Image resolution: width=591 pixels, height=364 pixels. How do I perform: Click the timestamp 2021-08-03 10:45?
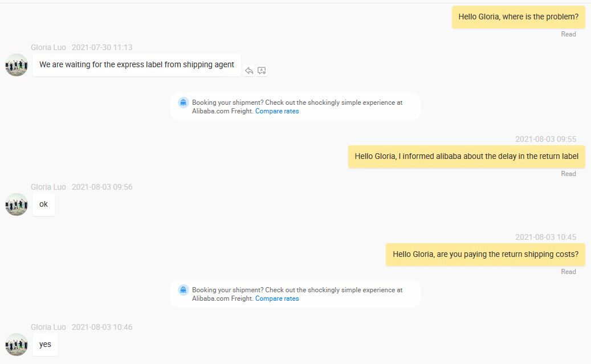click(x=546, y=237)
